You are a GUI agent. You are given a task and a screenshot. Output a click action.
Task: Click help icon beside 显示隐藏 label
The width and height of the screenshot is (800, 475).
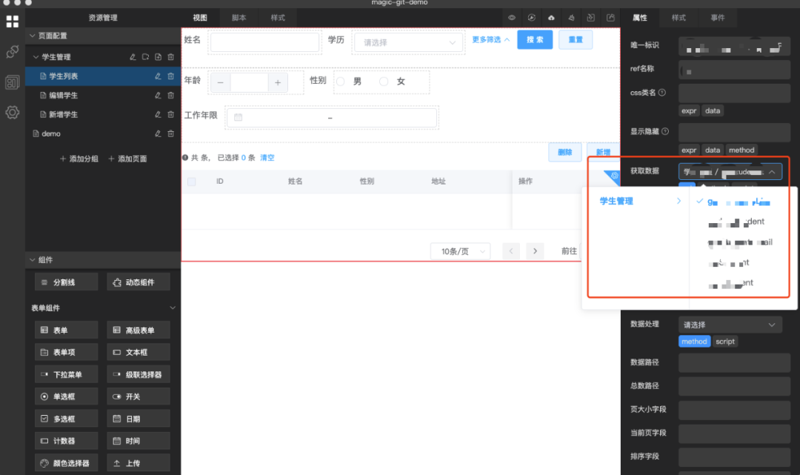click(x=665, y=131)
